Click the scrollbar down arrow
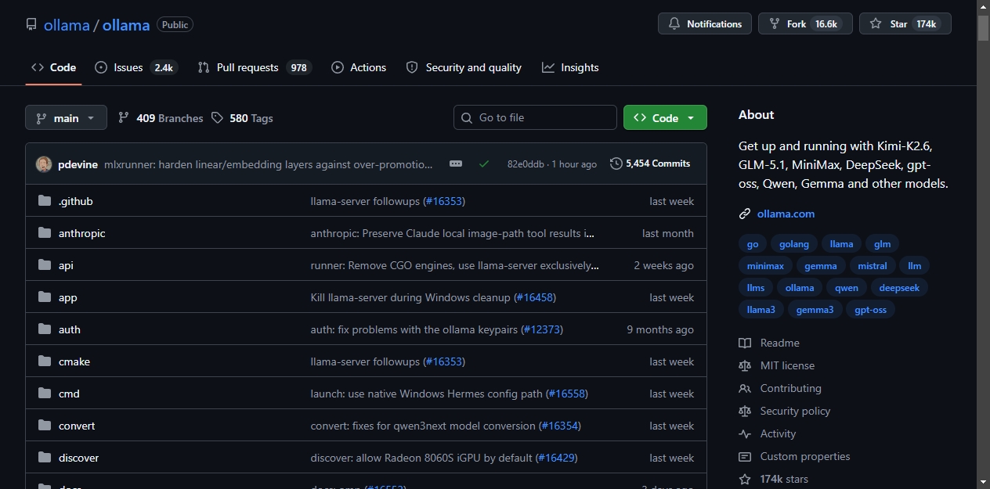Screen dimensions: 990x489 [x=983, y=482]
